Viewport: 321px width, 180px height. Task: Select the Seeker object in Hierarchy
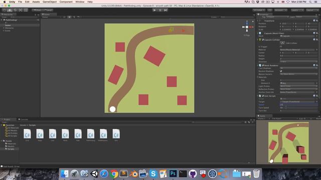8,25
